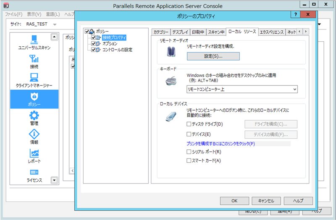Click the sidebar scroll down arrow
This screenshot has width=336, height=220.
(x=55, y=180)
